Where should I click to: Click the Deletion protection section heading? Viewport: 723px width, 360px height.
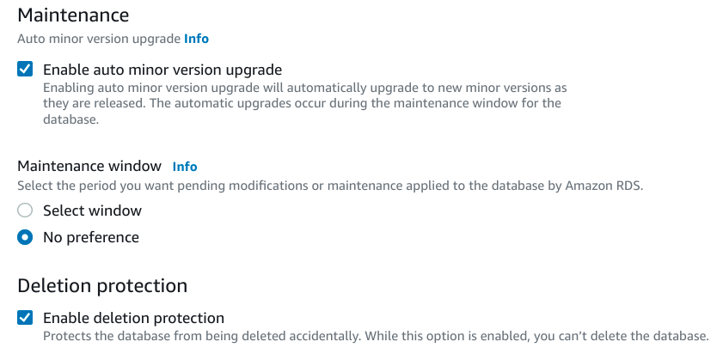102,285
